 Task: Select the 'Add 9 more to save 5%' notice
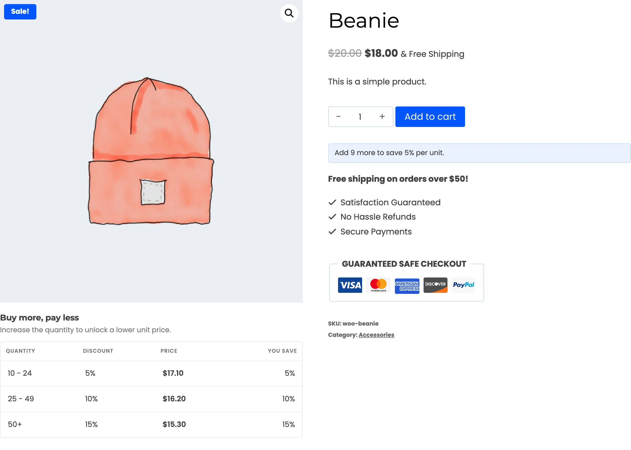click(x=479, y=153)
